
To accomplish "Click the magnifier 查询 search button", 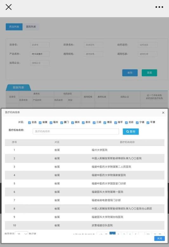I will [131, 132].
